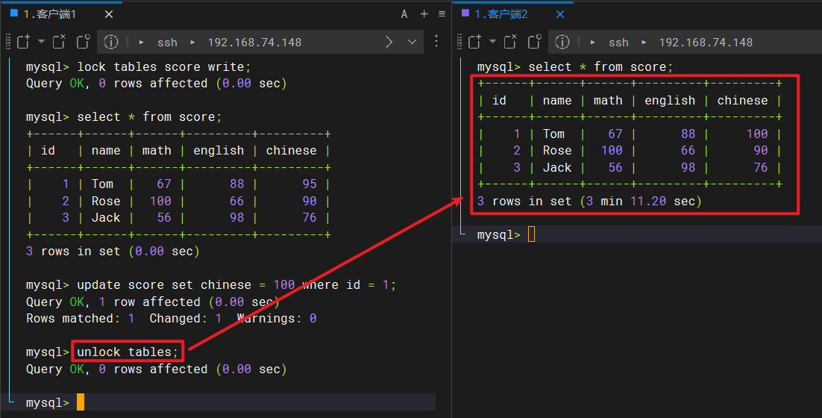Expand new-session dropdown arrow in 客户端1 pane

(x=41, y=42)
